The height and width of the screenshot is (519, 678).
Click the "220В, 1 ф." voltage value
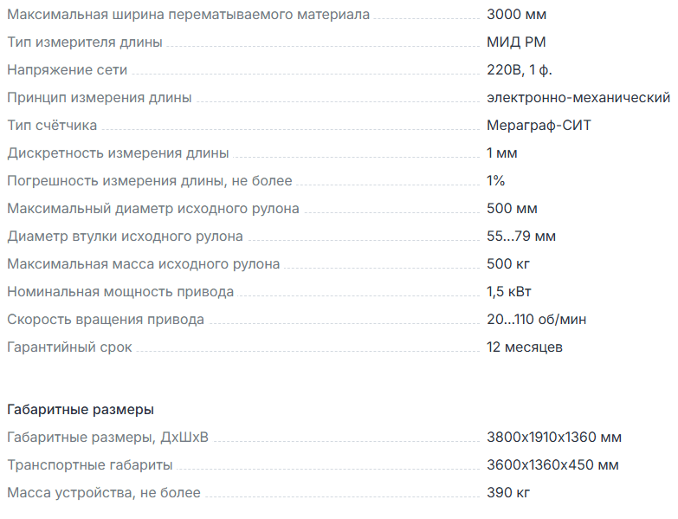(x=523, y=70)
